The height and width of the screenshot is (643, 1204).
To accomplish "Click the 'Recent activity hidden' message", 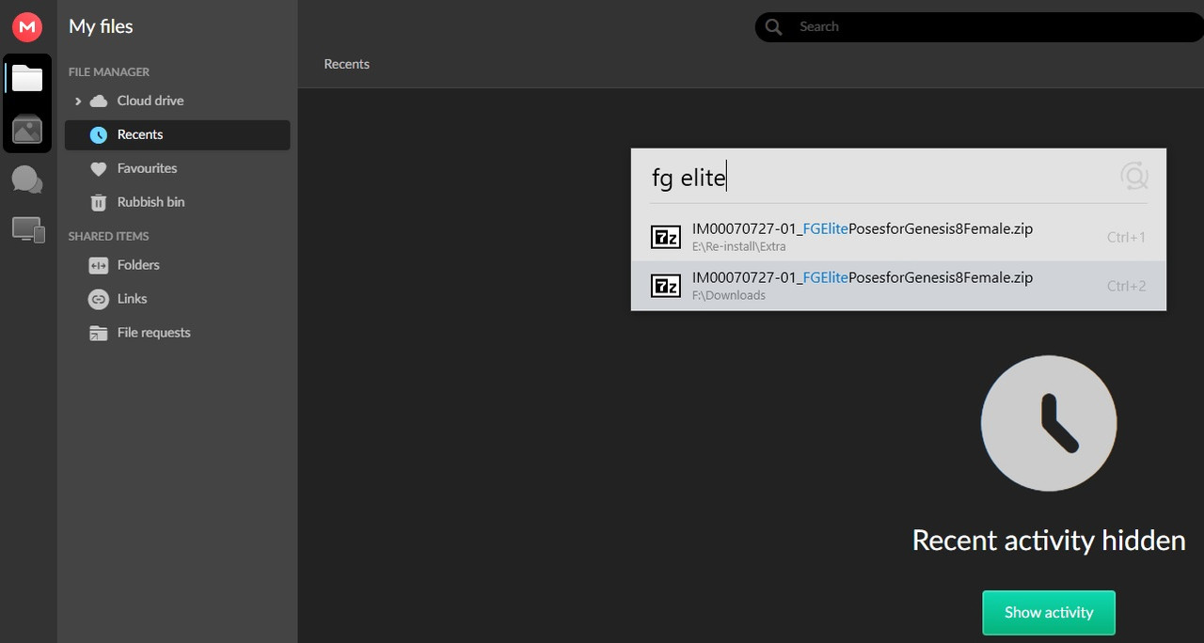I will [1049, 541].
